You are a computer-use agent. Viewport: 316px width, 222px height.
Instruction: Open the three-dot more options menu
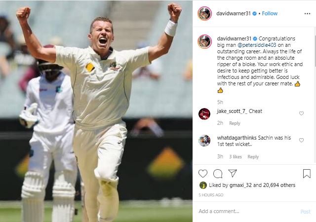[x=307, y=14]
